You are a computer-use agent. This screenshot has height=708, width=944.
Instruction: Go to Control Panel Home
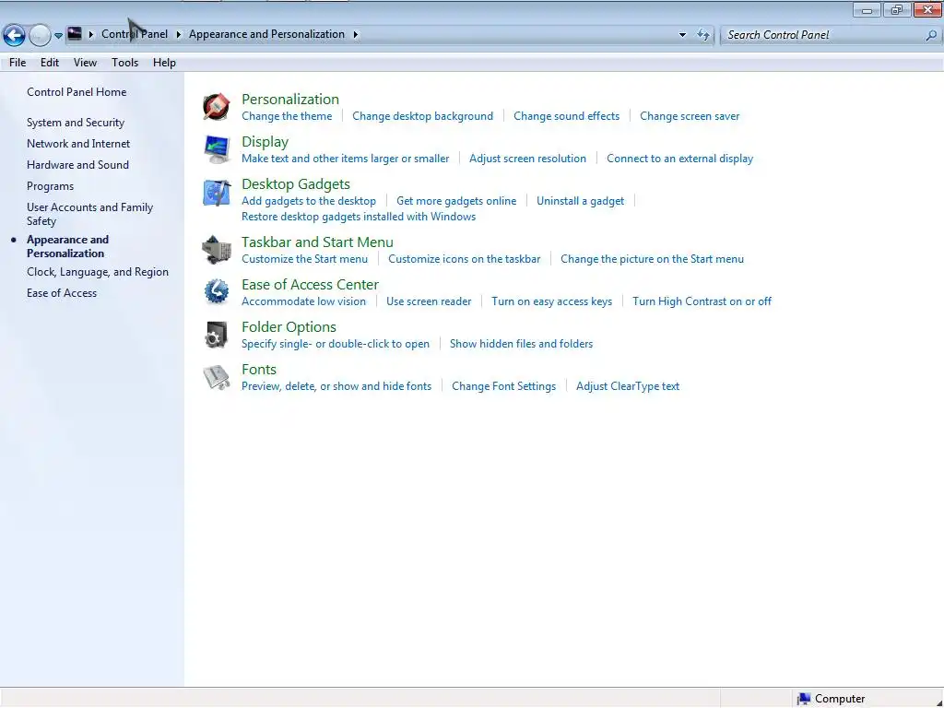(77, 92)
